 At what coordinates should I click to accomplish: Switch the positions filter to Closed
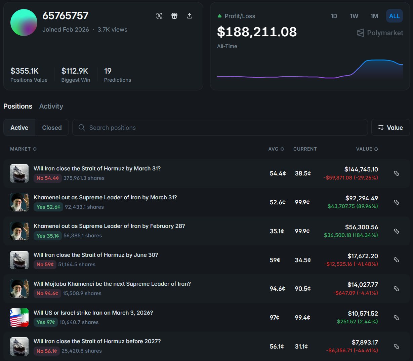(x=52, y=128)
